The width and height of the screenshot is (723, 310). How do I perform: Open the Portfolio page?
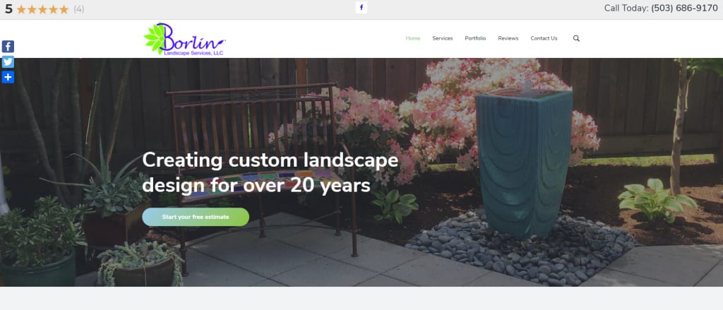pyautogui.click(x=475, y=38)
